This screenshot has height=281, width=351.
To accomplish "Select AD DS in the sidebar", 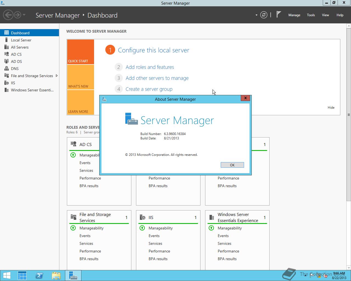I will click(16, 61).
